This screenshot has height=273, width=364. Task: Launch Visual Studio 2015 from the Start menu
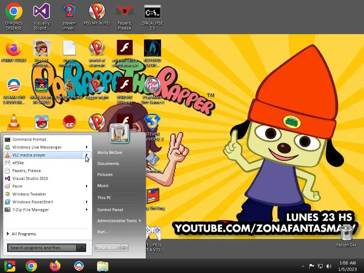point(47,178)
